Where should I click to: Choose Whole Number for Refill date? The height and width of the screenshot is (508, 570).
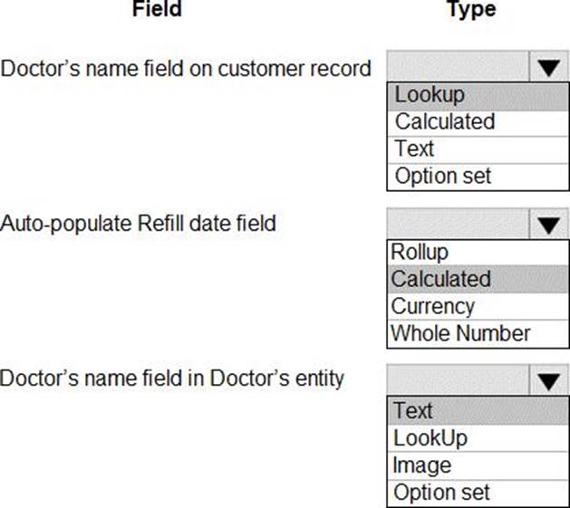(x=460, y=333)
